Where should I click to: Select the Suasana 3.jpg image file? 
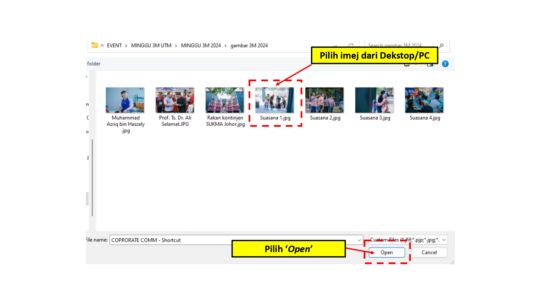click(374, 100)
